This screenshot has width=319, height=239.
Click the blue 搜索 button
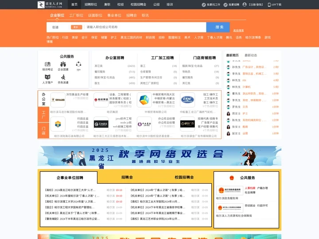[218, 27]
